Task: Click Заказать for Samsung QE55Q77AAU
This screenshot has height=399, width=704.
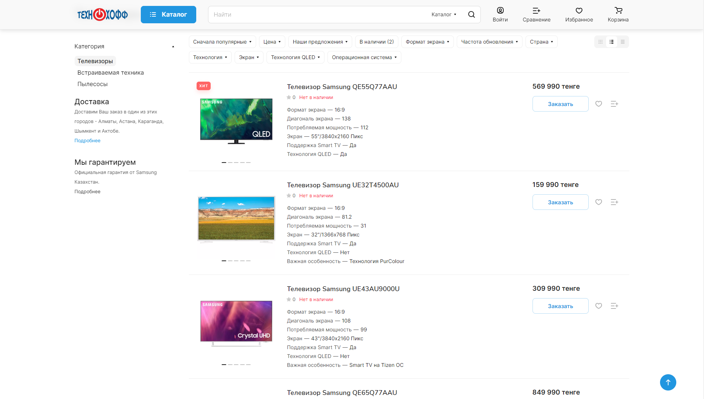Action: pos(560,104)
